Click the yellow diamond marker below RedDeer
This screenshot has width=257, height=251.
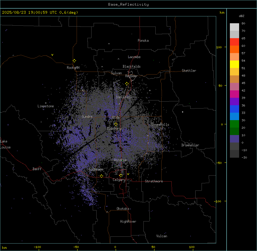pos(127,84)
